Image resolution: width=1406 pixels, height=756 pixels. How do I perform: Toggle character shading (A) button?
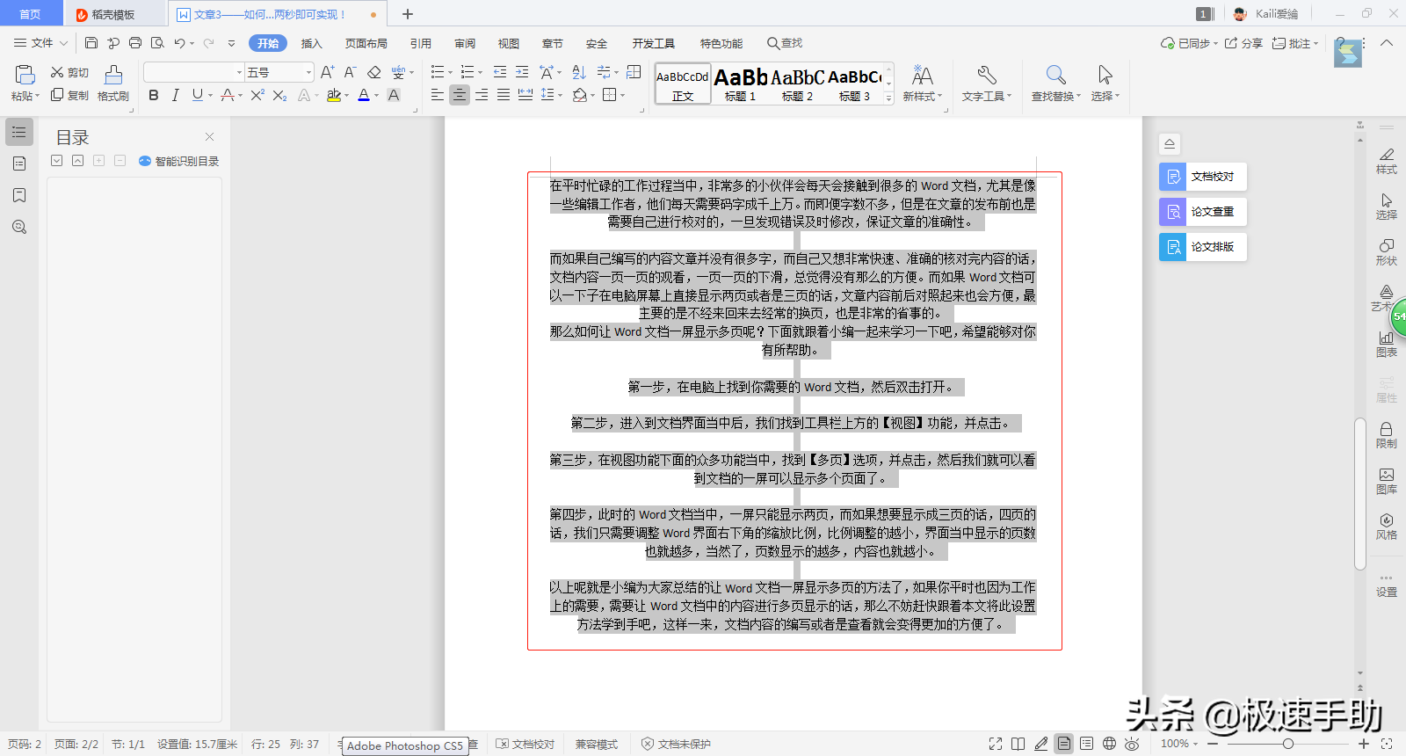tap(394, 95)
